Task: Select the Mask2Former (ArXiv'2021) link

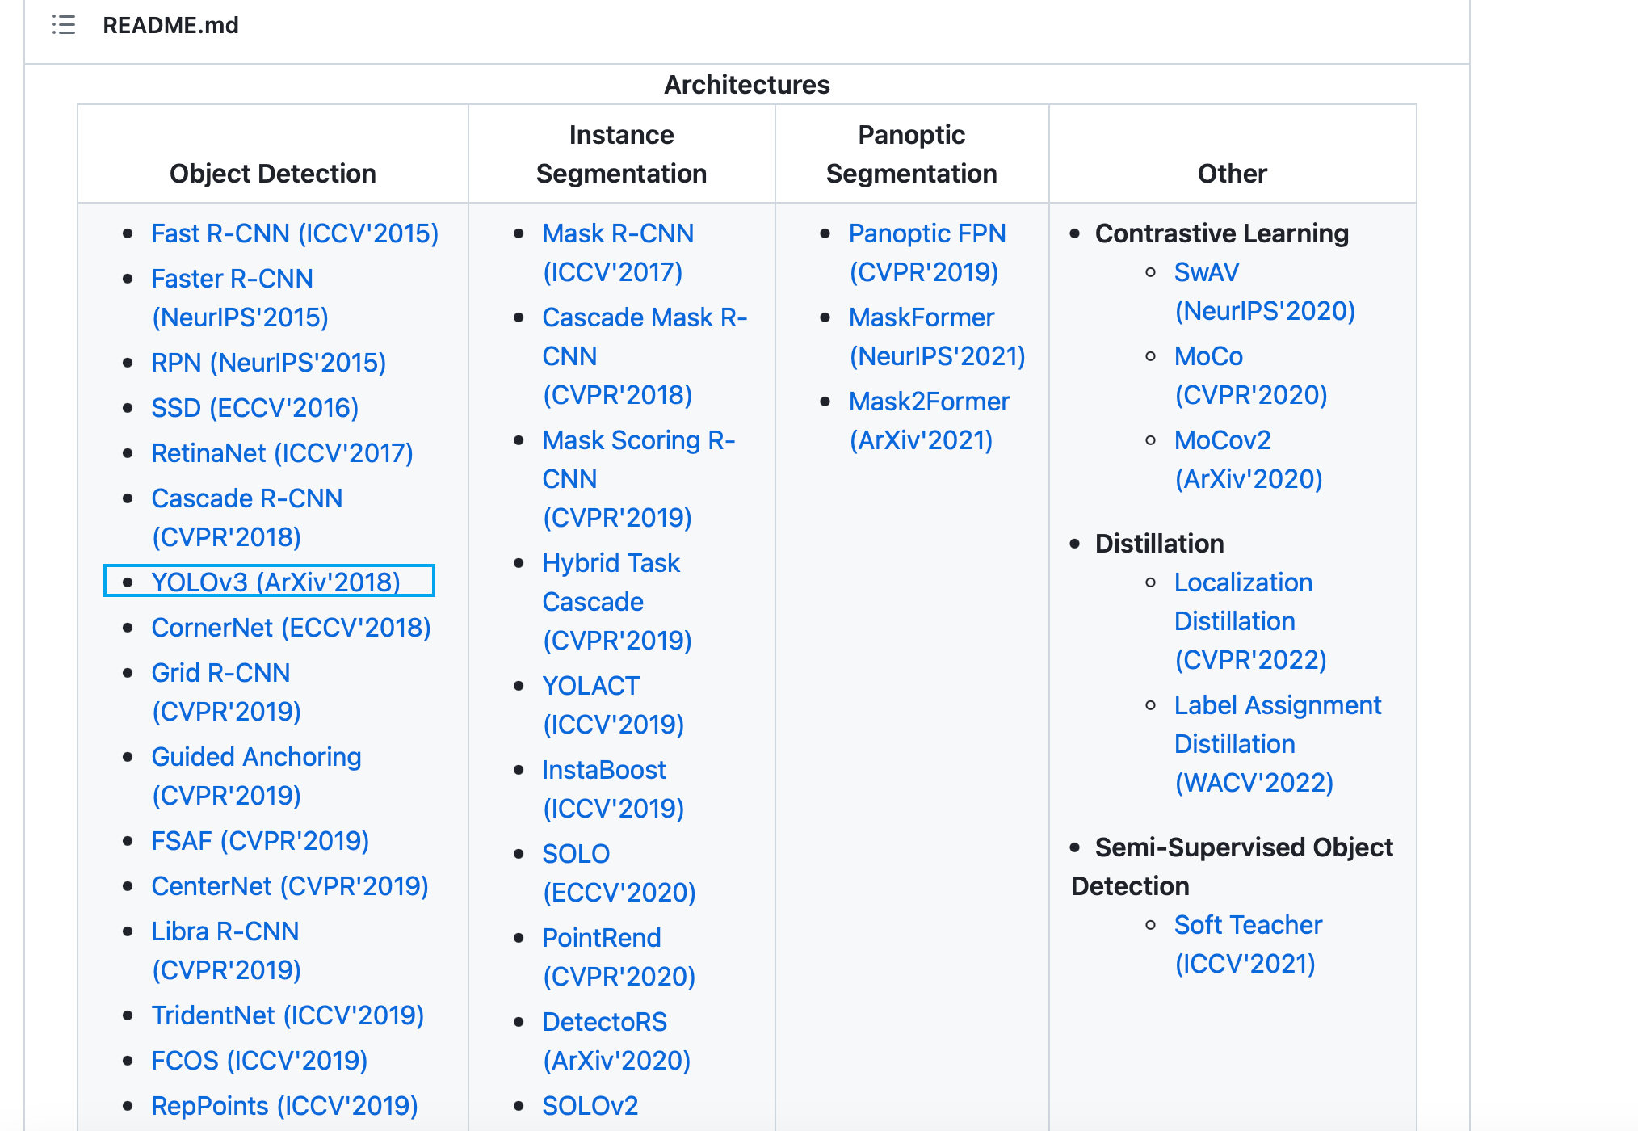Action: pyautogui.click(x=929, y=402)
